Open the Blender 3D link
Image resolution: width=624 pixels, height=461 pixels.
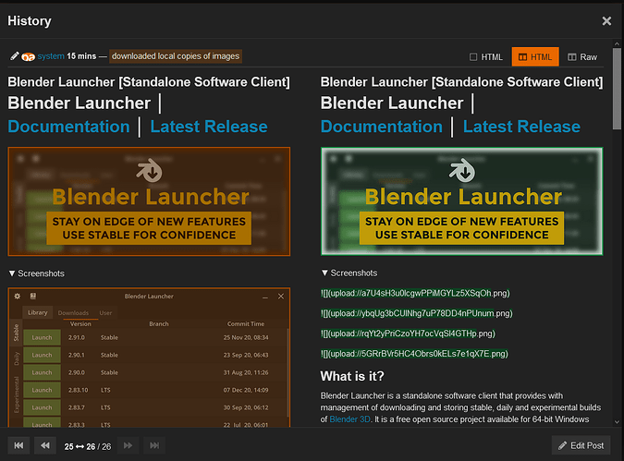(x=349, y=419)
